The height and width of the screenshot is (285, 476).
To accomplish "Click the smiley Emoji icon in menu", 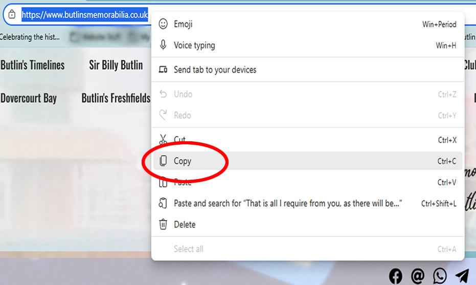I will click(x=163, y=24).
